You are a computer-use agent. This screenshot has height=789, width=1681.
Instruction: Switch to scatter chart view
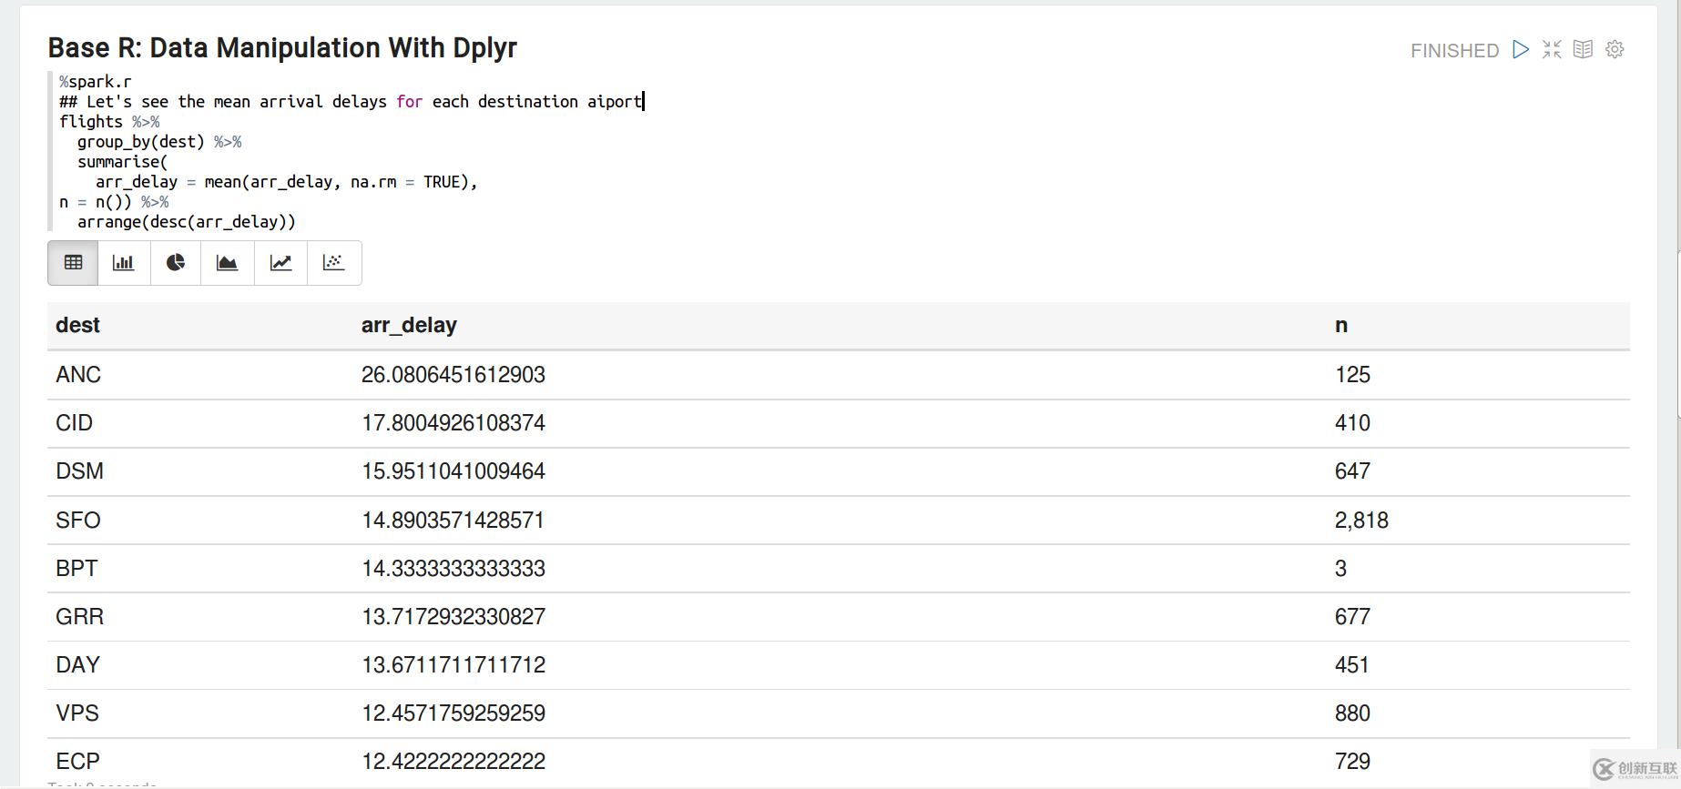pos(334,263)
